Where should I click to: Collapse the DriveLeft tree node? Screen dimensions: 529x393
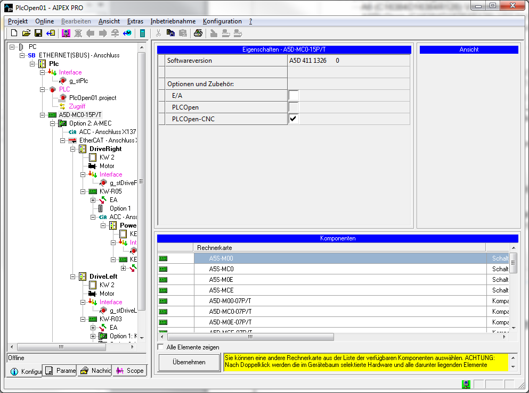(72, 277)
